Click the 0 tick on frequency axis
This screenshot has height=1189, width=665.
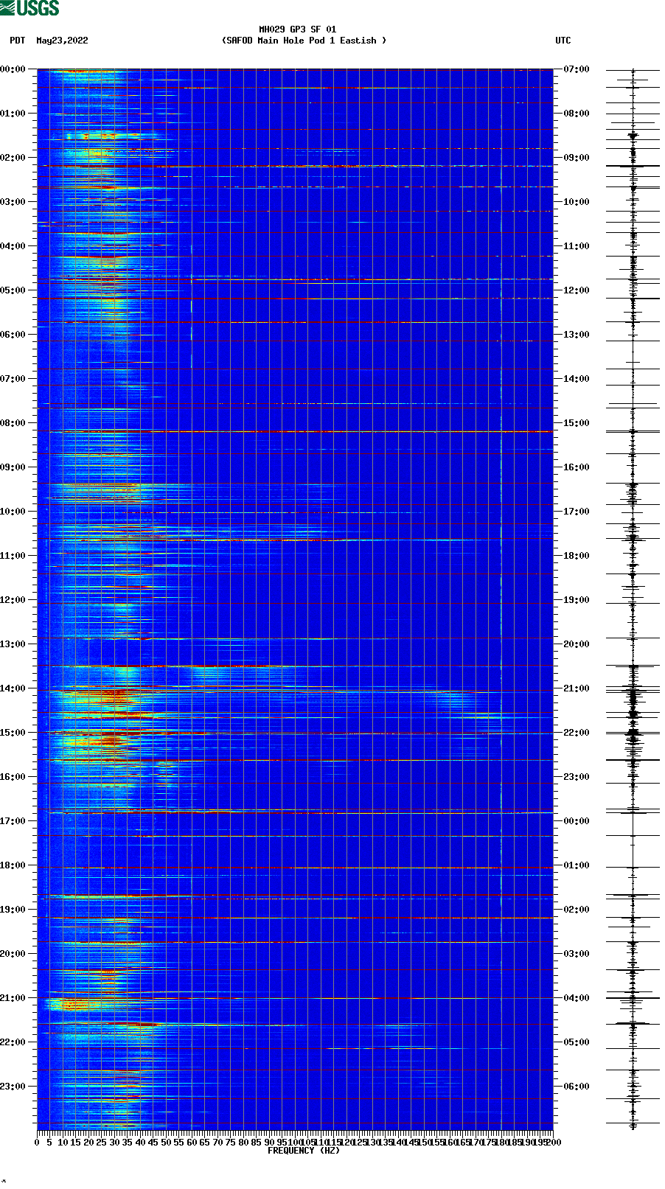point(37,1143)
